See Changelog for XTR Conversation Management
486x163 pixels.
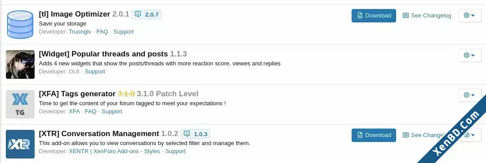424,135
